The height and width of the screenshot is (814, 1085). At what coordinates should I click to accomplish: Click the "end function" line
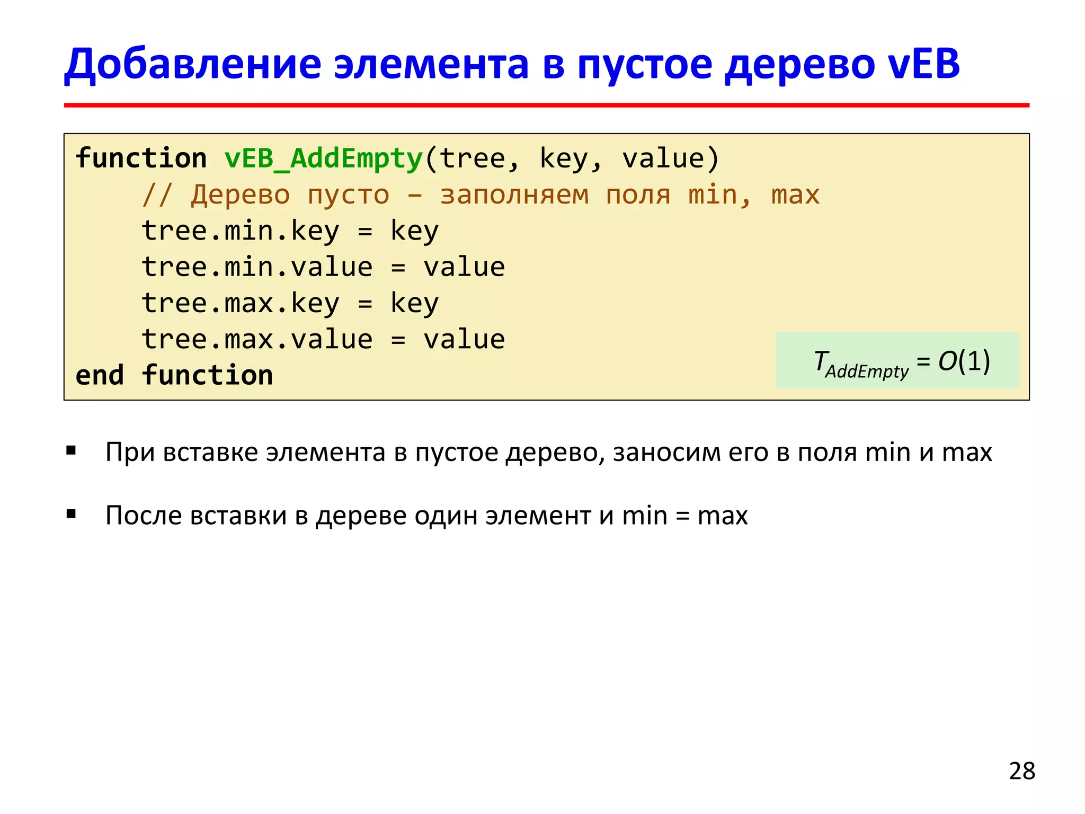[174, 375]
